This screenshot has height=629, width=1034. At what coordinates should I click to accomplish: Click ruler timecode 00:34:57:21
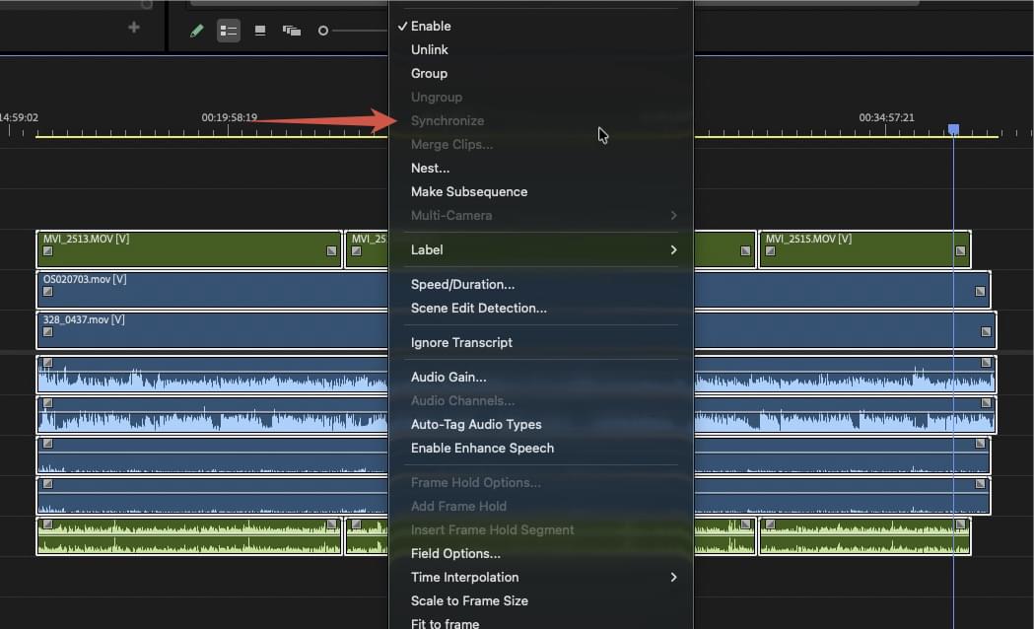click(886, 117)
